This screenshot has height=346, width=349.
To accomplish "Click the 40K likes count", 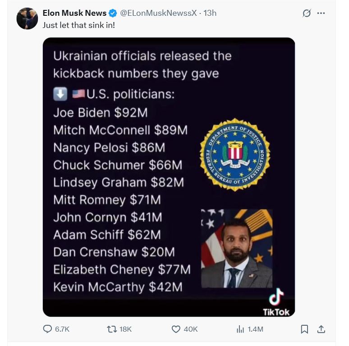I will (x=191, y=329).
